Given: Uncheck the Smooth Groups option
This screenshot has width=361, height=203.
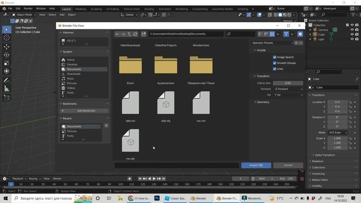Looking at the screenshot, I should coord(275,63).
